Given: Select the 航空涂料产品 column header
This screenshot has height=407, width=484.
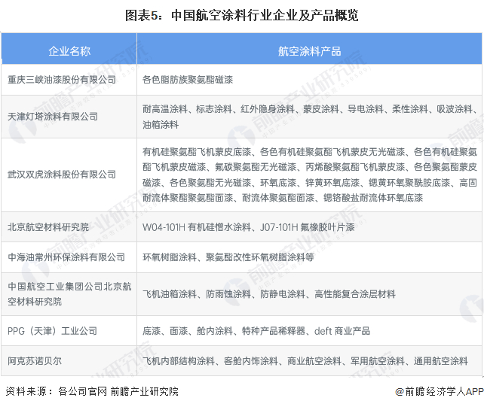Looking at the screenshot, I should point(309,49).
